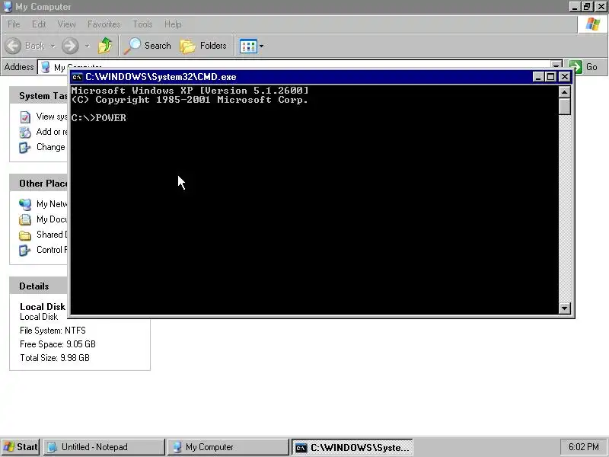Open the Back history dropdown arrow
Screen dimensions: 609x457
point(53,46)
